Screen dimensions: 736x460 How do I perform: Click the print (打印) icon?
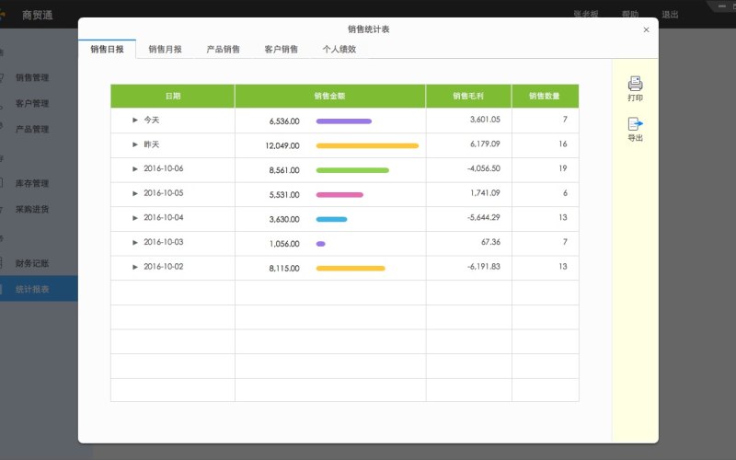pos(635,84)
